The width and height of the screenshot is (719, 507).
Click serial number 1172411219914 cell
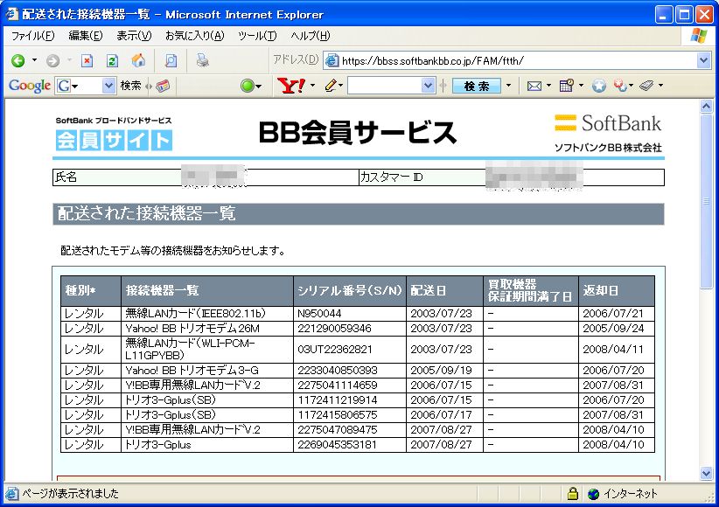click(349, 399)
